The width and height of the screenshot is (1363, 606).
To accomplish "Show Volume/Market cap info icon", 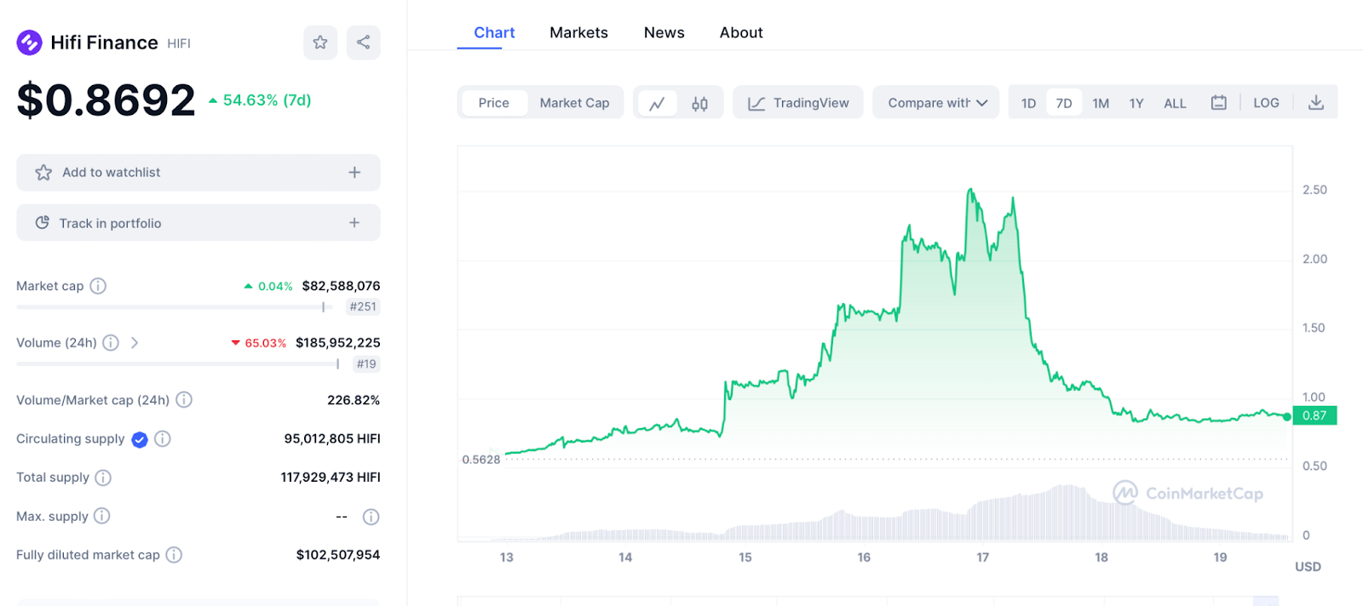I will click(x=184, y=400).
